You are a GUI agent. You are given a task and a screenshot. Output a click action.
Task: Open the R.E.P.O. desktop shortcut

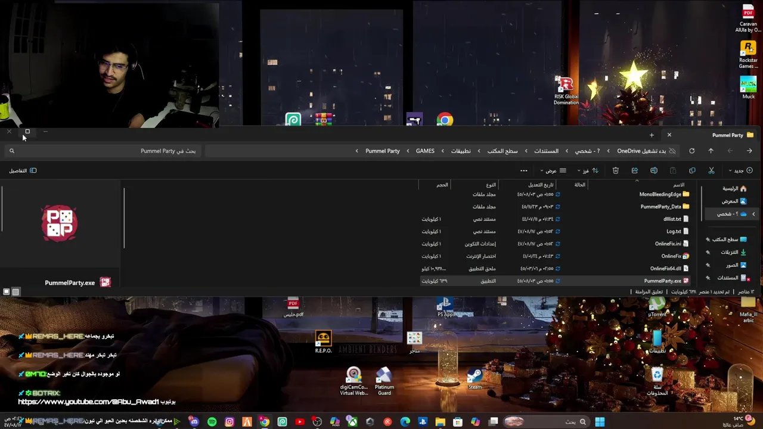click(323, 342)
